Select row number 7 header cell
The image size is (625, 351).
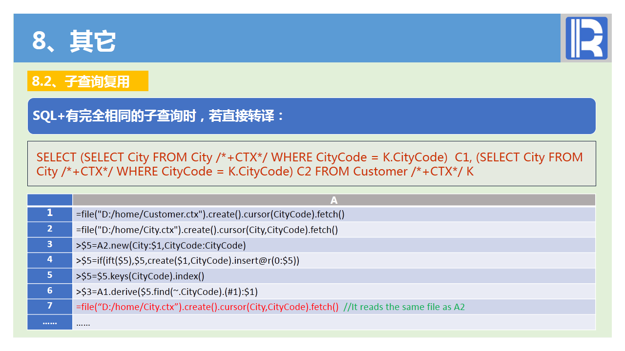(50, 307)
